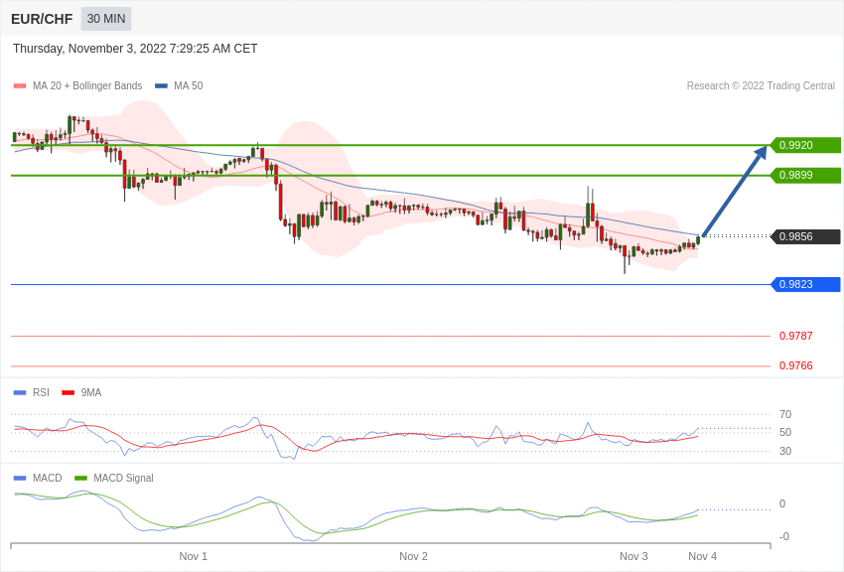Click the Nov 1 date axis label

(x=194, y=556)
